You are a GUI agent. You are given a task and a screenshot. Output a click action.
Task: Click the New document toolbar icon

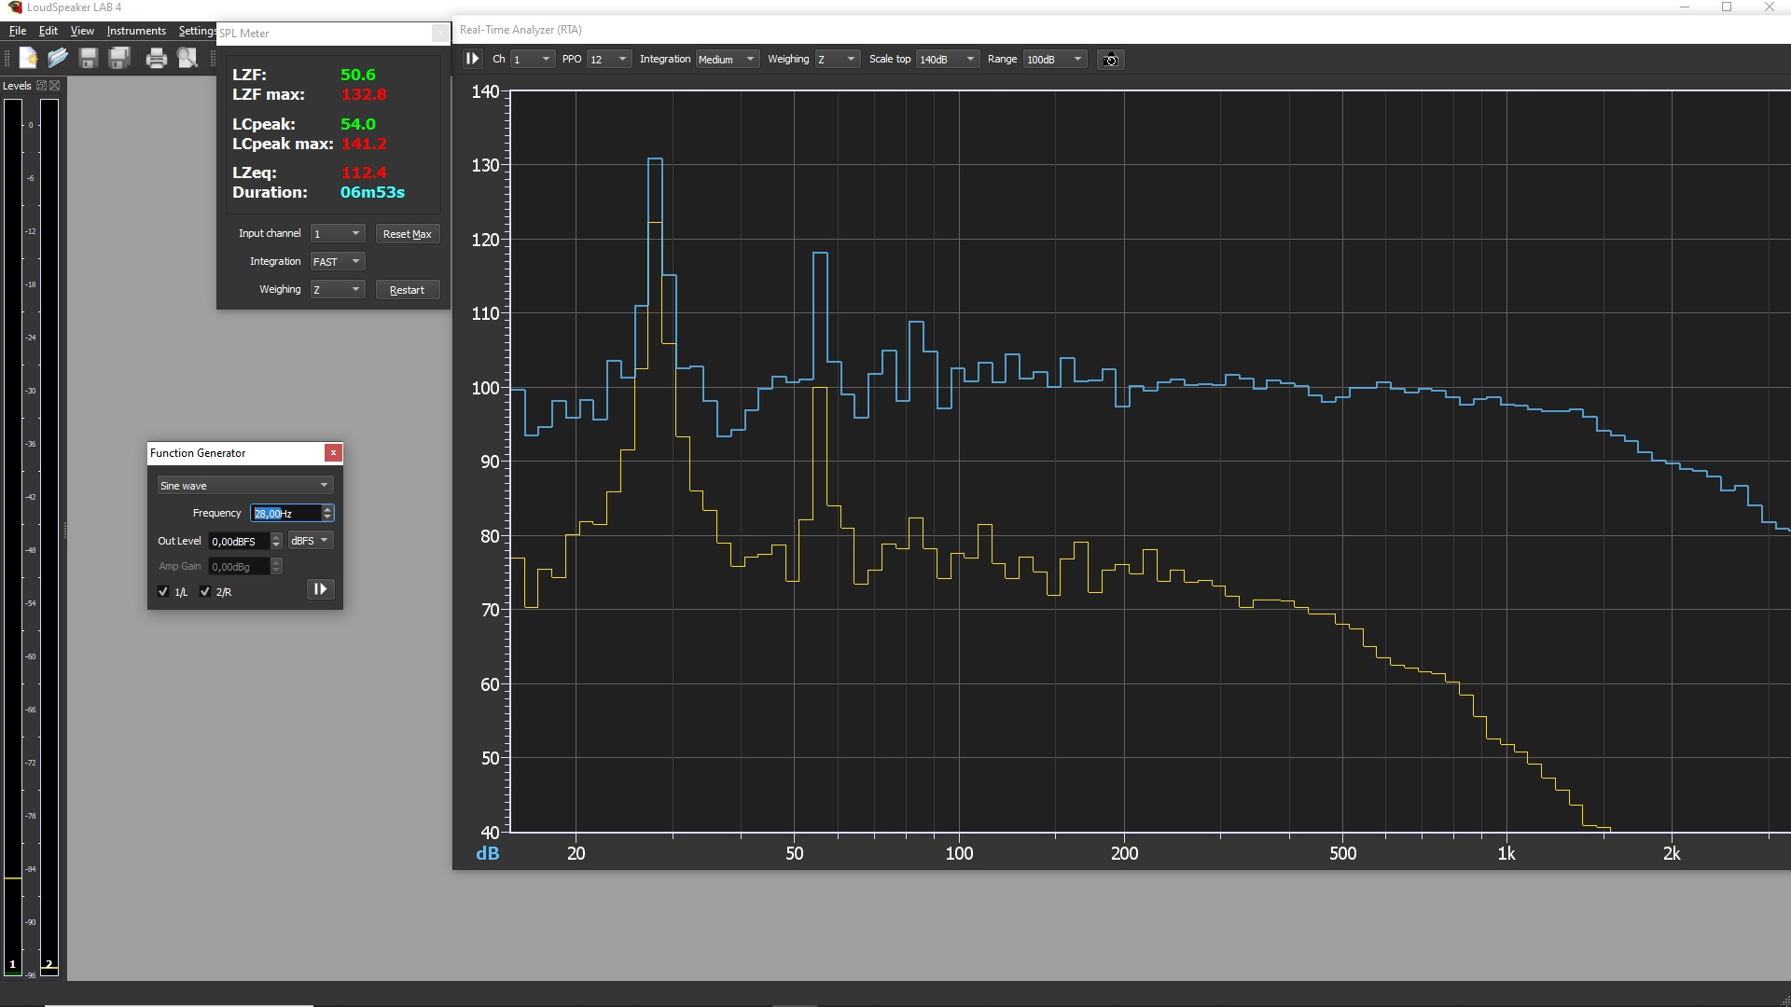(x=28, y=59)
